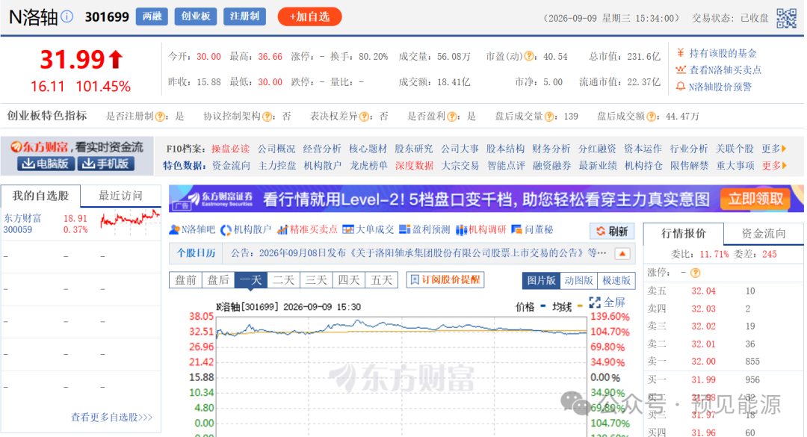Viewport: 807px width, 437px height.
Task: Click the 盘后成交额 help question icon
Action: pos(651,117)
